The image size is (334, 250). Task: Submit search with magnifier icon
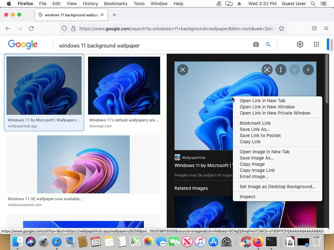click(x=268, y=44)
